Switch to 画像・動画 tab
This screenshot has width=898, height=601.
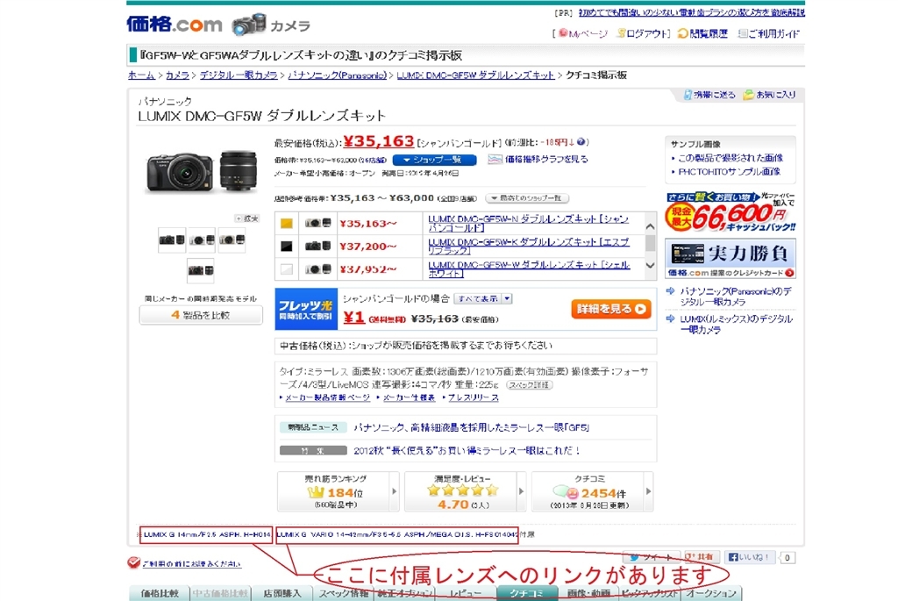(588, 594)
